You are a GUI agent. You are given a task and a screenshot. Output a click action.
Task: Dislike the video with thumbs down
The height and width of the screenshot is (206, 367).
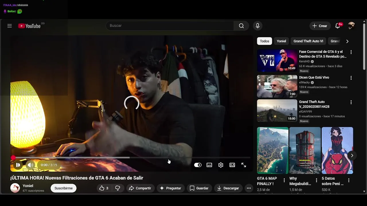click(x=118, y=188)
